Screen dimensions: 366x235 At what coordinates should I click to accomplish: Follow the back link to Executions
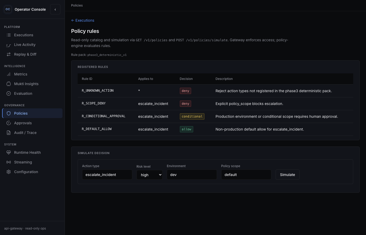pyautogui.click(x=83, y=20)
